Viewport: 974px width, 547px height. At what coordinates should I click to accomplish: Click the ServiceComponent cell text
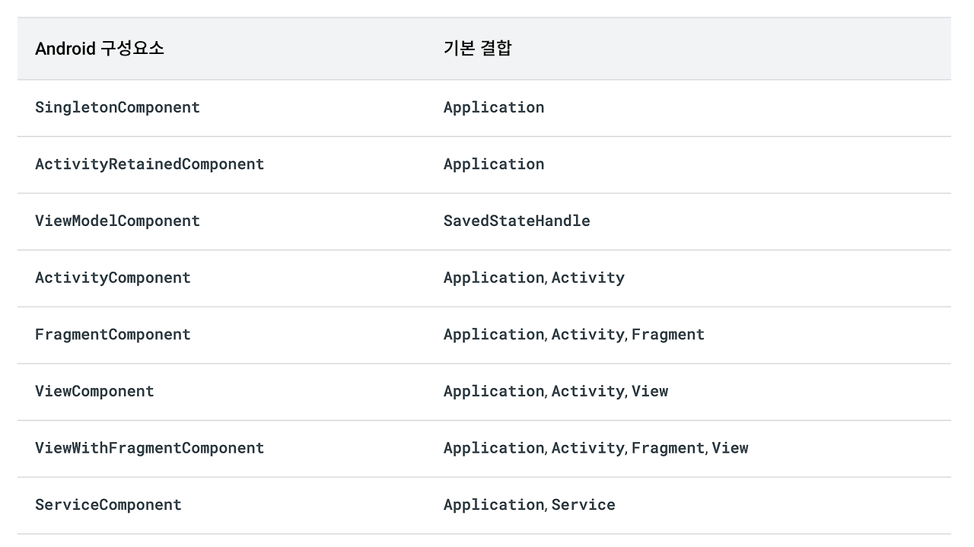tap(109, 504)
